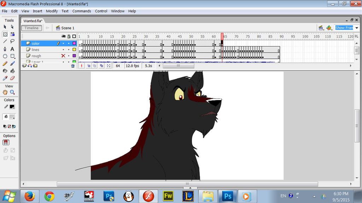This screenshot has width=362, height=203.
Task: Return to Scene 1 via the scene link
Action: coord(68,28)
